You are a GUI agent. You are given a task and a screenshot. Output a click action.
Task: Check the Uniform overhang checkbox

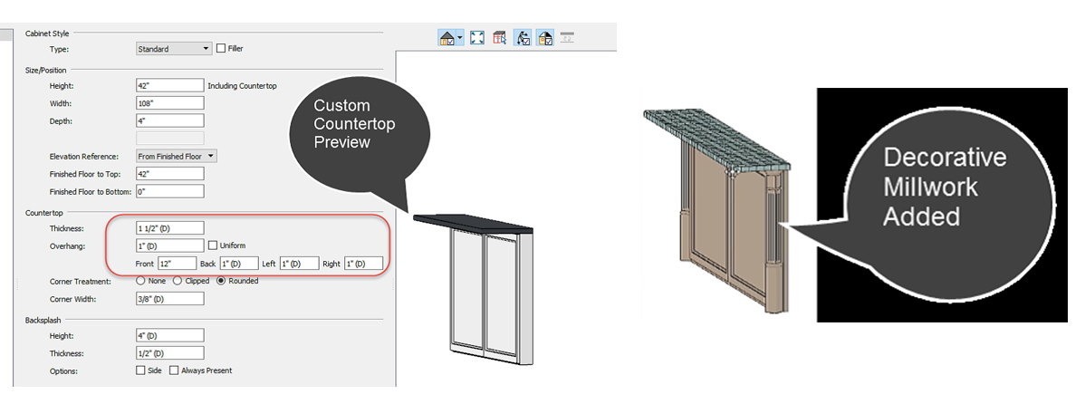pyautogui.click(x=213, y=245)
